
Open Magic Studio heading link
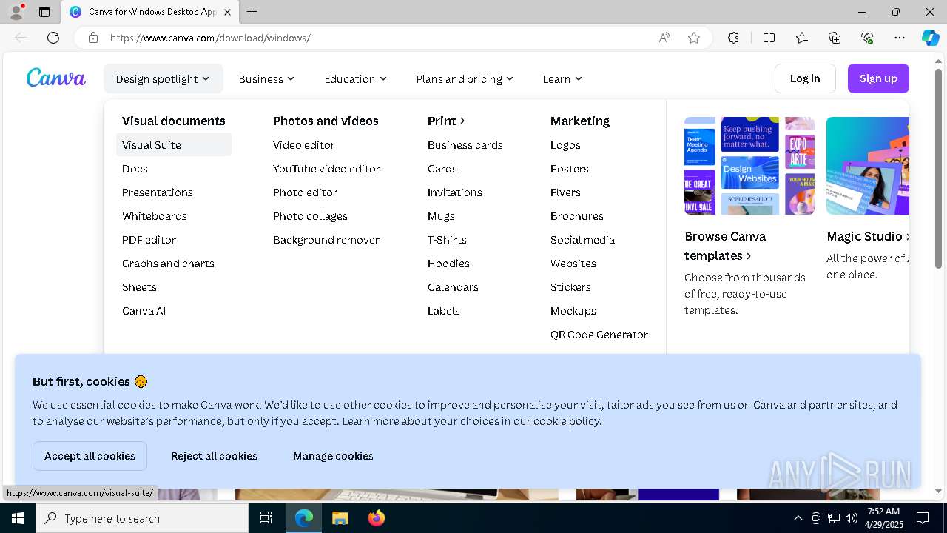click(868, 236)
